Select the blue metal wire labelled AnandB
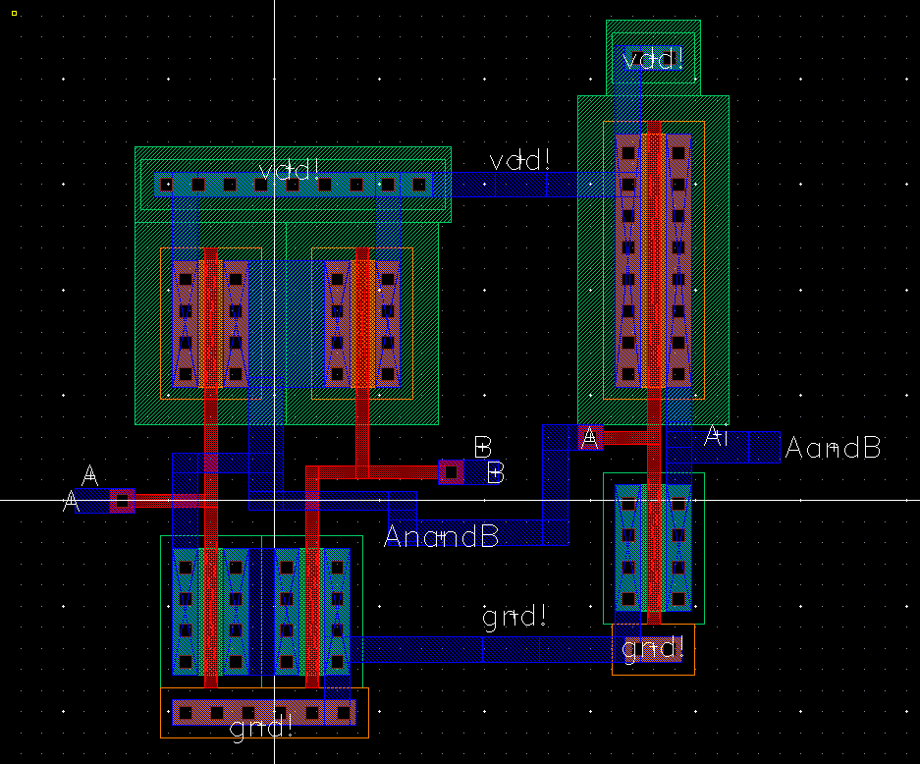The height and width of the screenshot is (764, 920). pos(478,533)
